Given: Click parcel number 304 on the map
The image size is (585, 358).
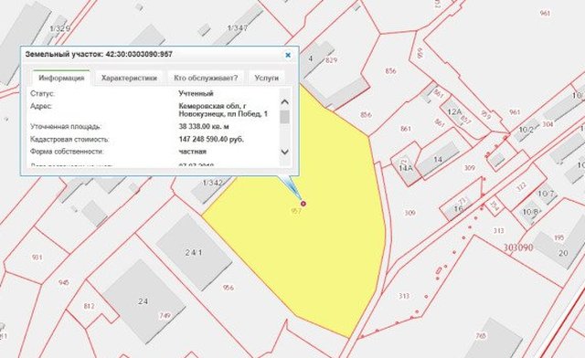Looking at the screenshot, I should pyautogui.click(x=548, y=124).
